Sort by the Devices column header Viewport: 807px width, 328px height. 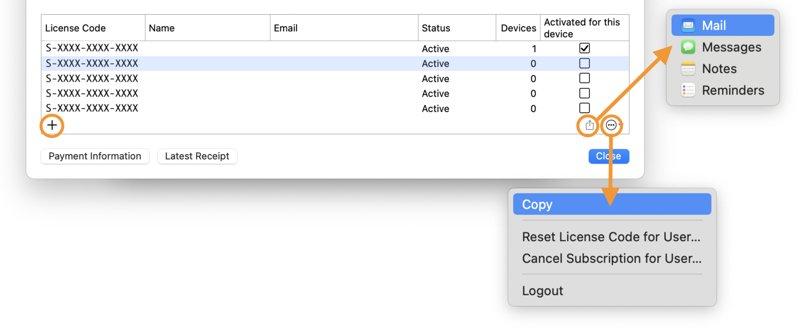pyautogui.click(x=518, y=28)
